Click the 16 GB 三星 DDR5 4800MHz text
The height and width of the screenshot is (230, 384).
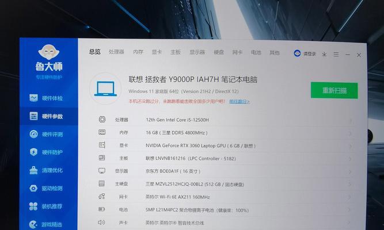[177, 133]
